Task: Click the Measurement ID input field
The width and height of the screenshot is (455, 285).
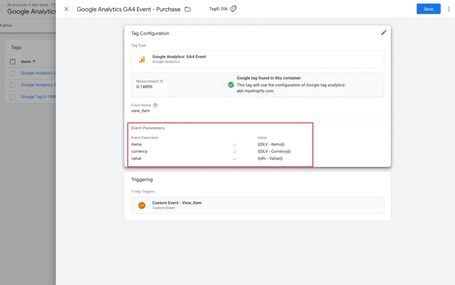Action: point(151,87)
